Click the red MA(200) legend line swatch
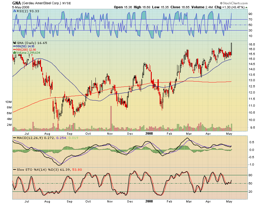The height and width of the screenshot is (204, 260). pos(14,50)
